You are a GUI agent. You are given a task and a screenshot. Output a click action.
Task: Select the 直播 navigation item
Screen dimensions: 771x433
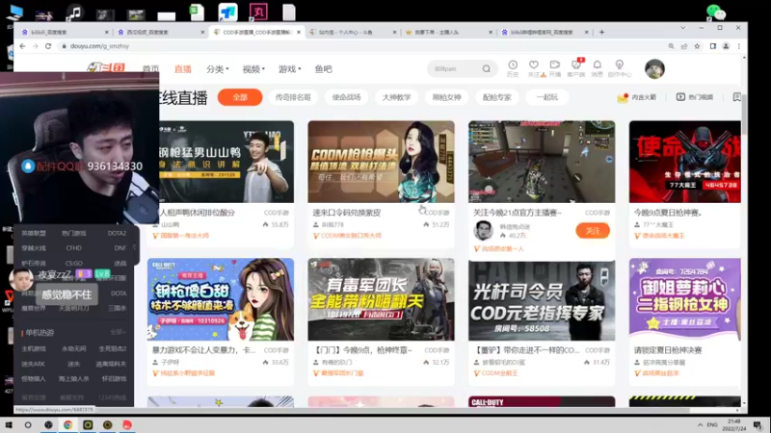pos(182,69)
